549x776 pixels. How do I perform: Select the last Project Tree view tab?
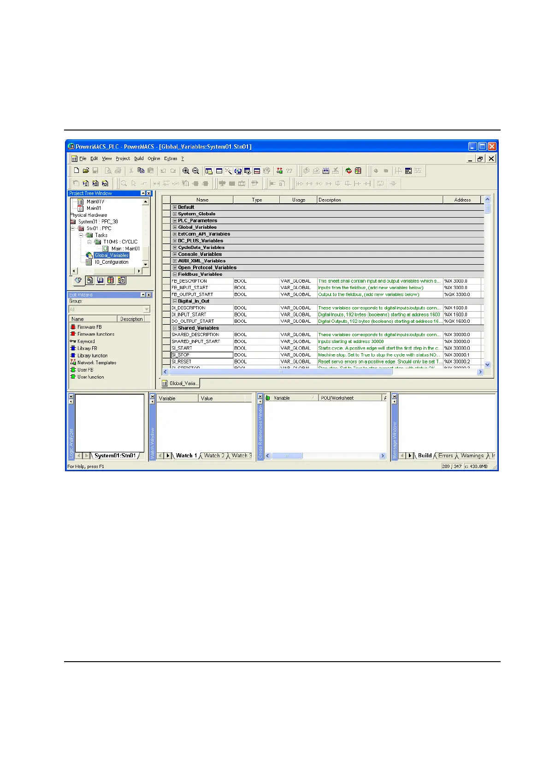[121, 280]
